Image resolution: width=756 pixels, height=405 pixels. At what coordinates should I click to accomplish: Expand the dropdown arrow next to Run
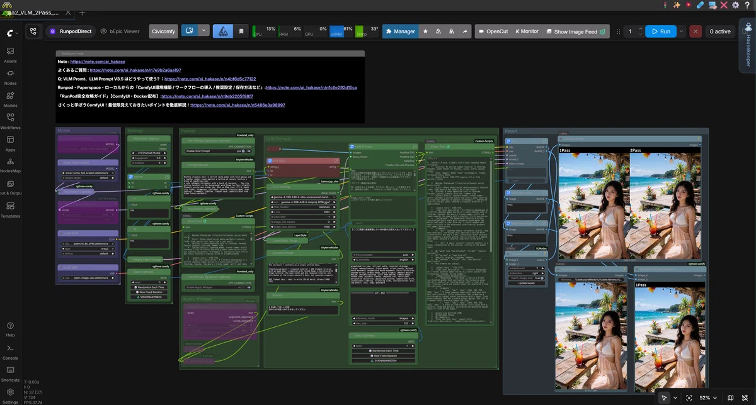point(681,31)
